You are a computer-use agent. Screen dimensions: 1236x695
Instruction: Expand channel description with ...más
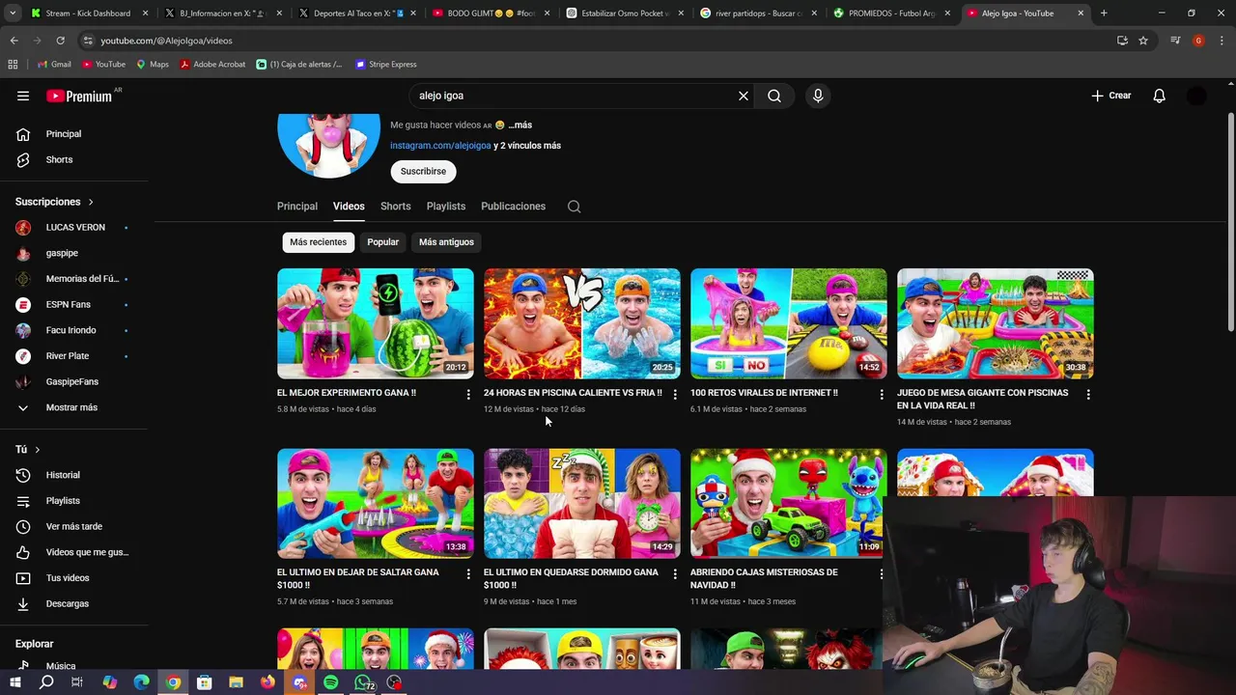520,125
